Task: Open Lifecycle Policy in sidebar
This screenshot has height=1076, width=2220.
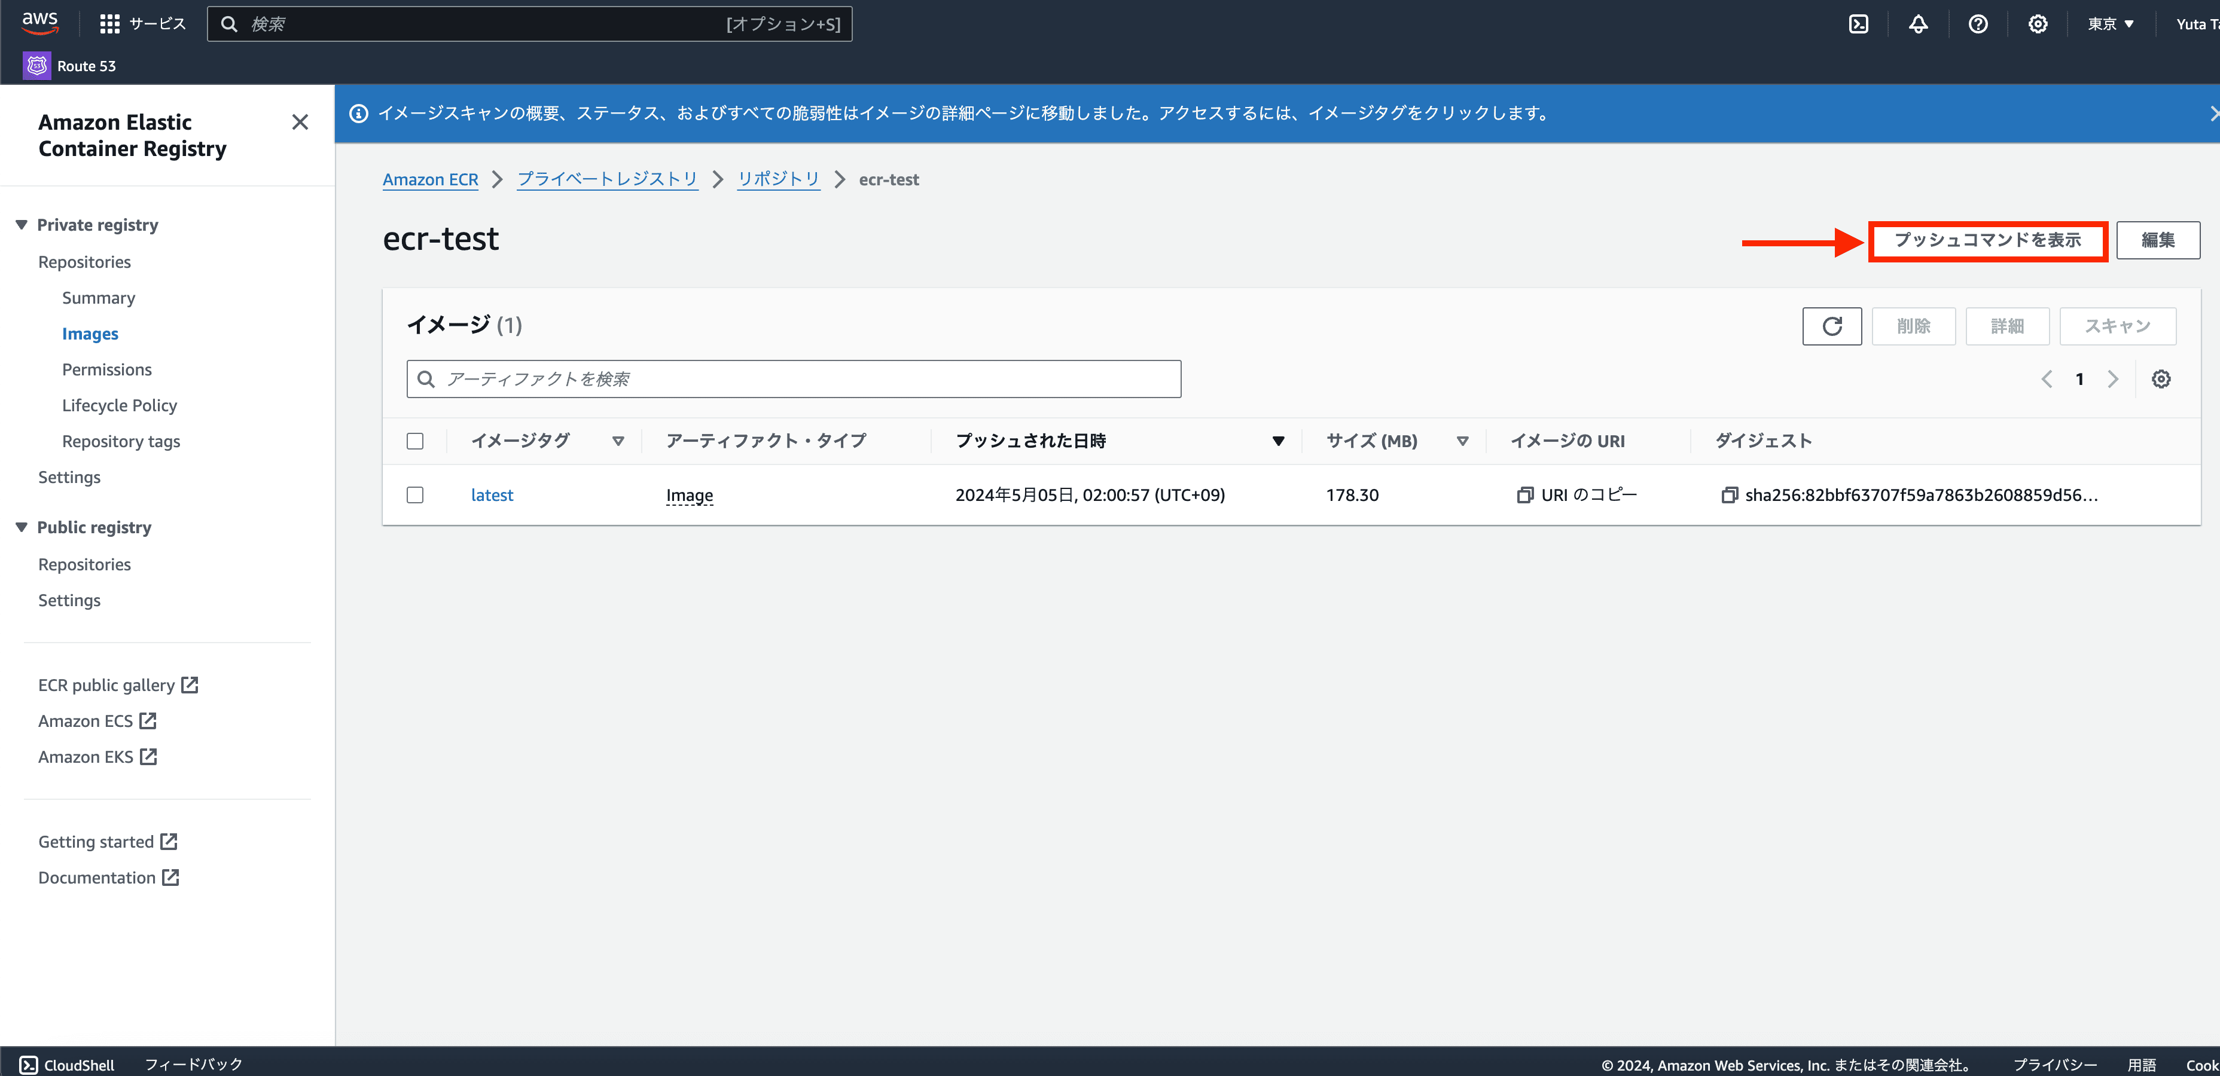Action: [119, 406]
